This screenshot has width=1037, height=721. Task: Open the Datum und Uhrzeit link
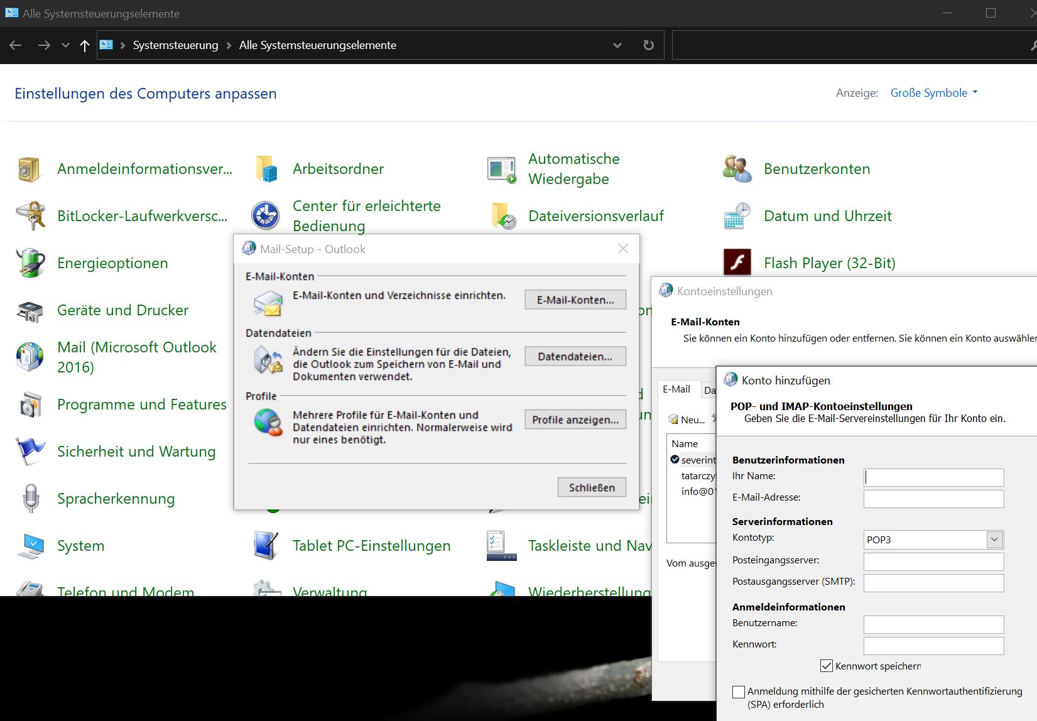(x=827, y=216)
